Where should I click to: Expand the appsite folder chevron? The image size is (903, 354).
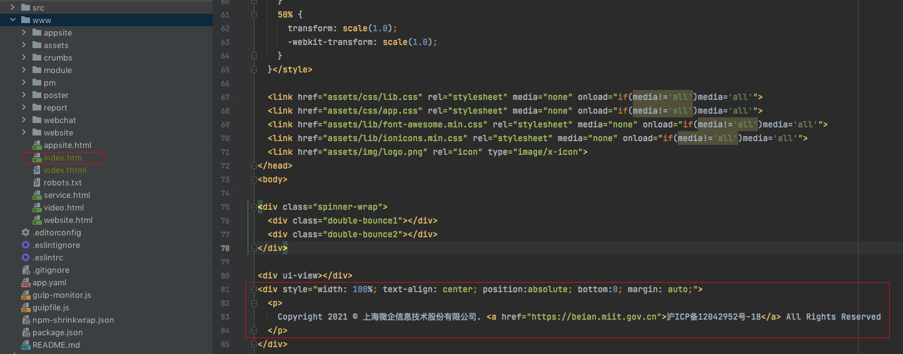[x=24, y=32]
